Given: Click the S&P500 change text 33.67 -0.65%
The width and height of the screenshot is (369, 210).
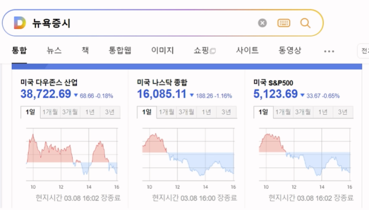Looking at the screenshot, I should 323,96.
